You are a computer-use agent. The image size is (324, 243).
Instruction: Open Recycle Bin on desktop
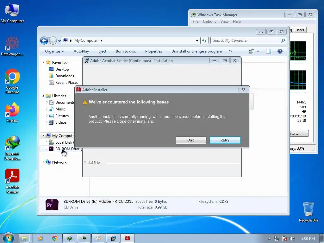(308, 212)
